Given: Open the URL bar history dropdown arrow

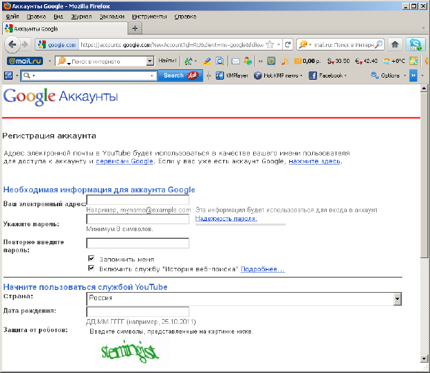Looking at the screenshot, I should (x=278, y=44).
